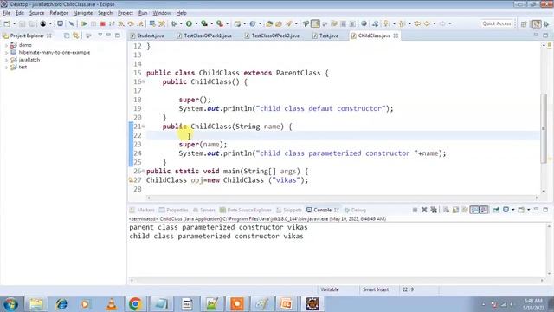Click the Pin Console icon
This screenshot has height=312, width=554.
point(496,210)
